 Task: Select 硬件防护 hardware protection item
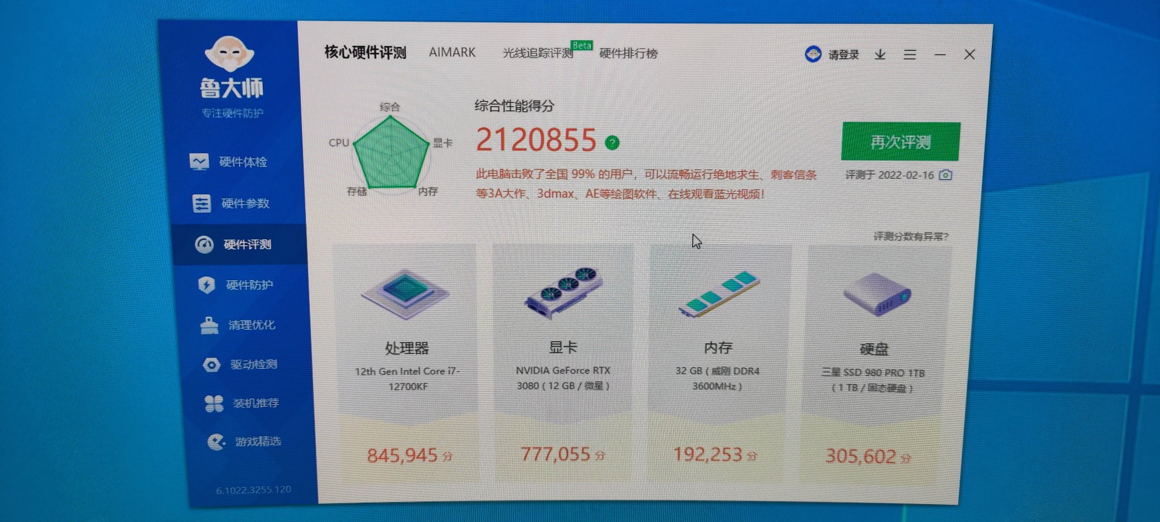point(236,285)
